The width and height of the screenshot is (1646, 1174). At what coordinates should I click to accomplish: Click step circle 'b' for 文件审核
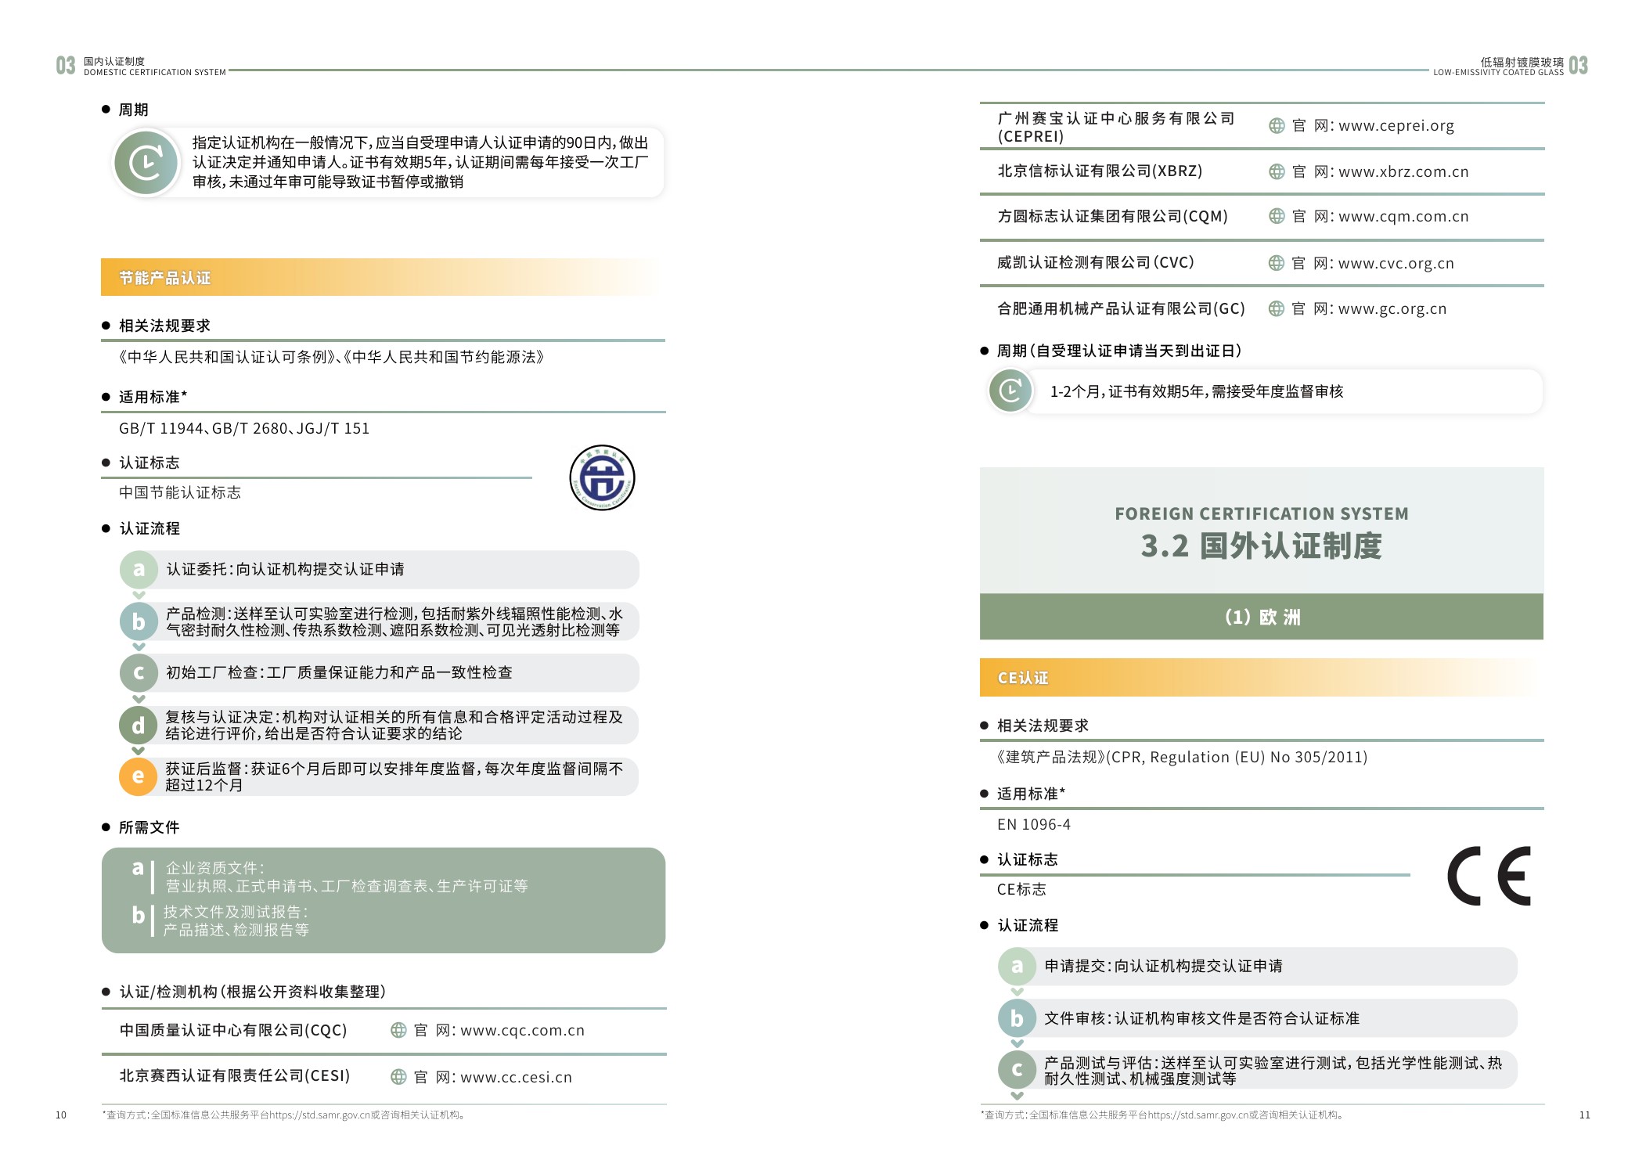[x=1017, y=1017]
